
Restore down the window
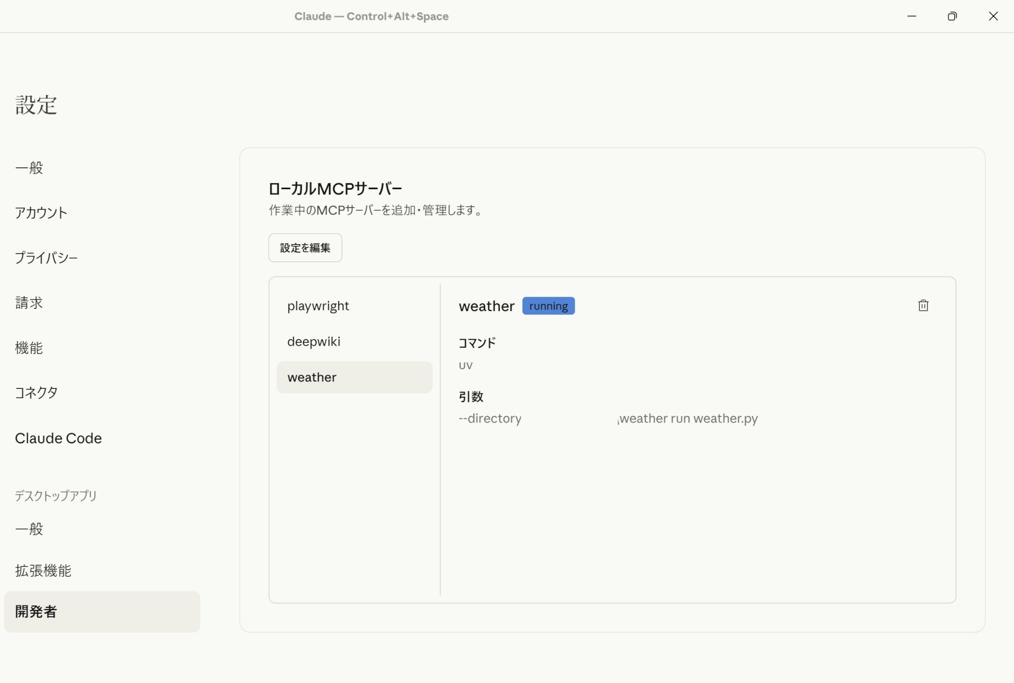(952, 16)
